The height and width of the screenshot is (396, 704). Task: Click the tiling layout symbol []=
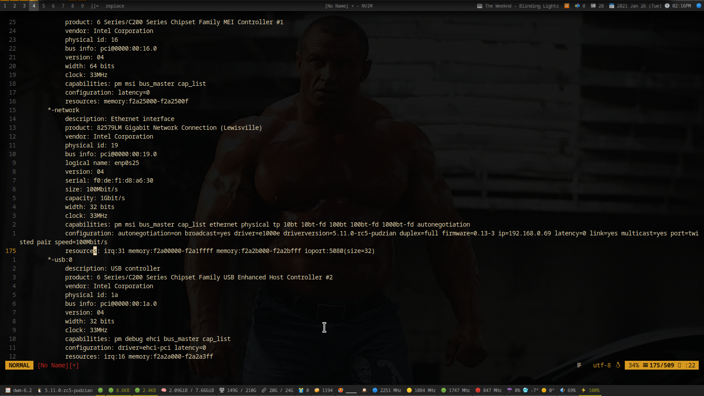(95, 6)
